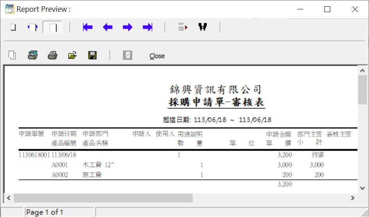Click the grayed cancel icon
The image size is (369, 217).
pyautogui.click(x=127, y=55)
